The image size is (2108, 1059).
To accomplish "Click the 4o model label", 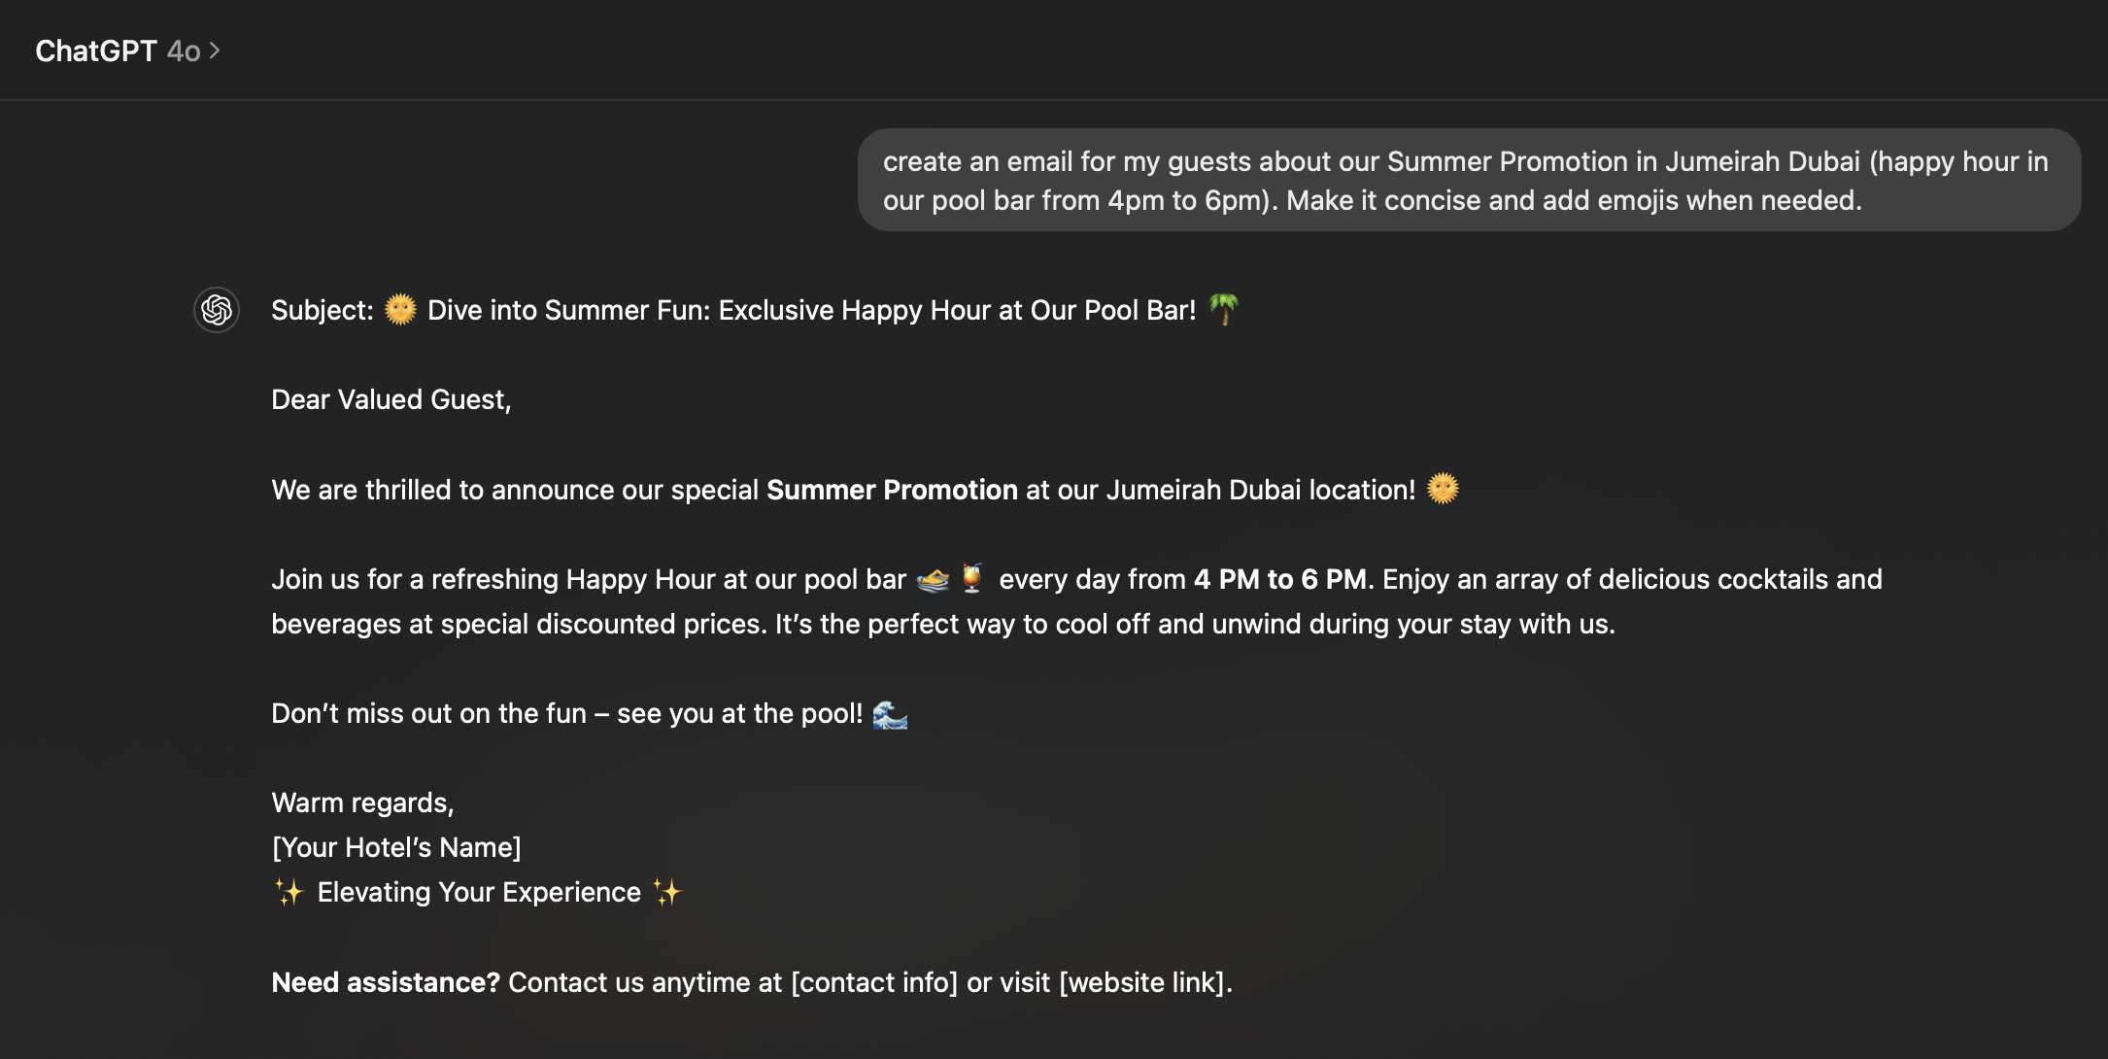I will [x=184, y=51].
